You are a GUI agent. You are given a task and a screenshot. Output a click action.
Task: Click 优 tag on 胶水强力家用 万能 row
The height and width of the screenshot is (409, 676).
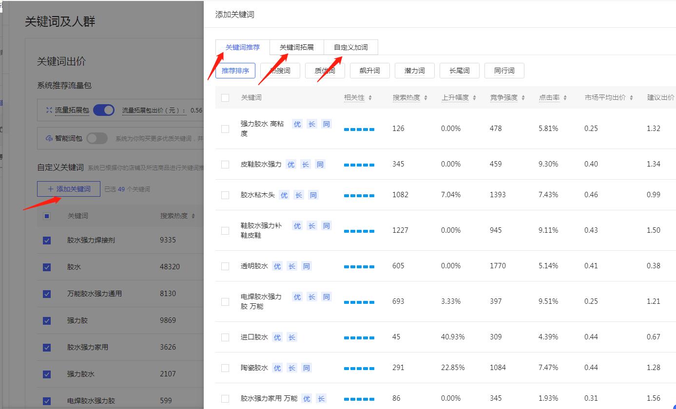point(307,399)
